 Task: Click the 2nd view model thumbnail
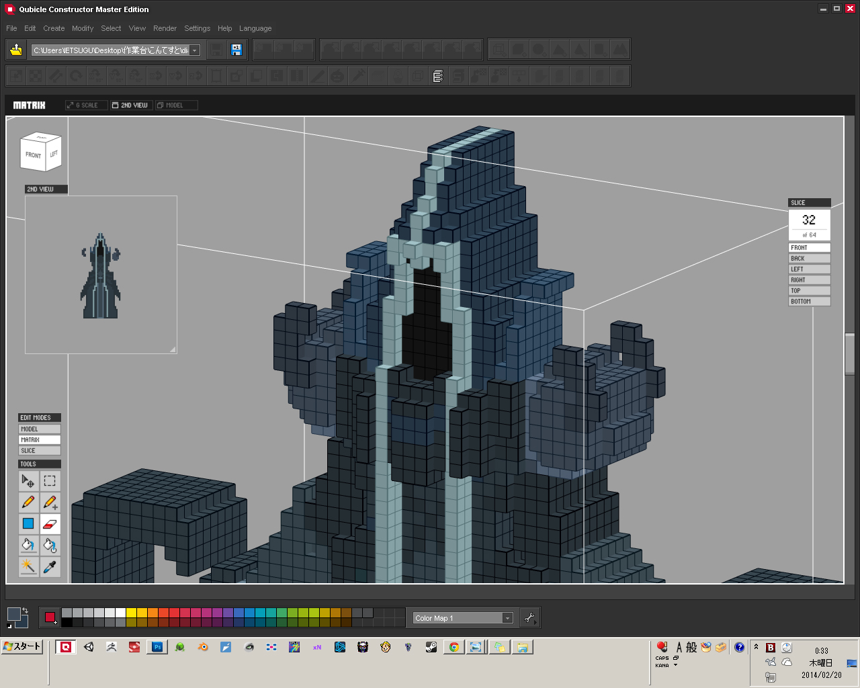tap(101, 275)
